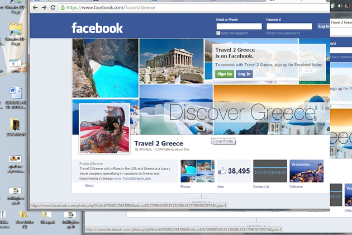Open the www.Travel2Greece.com link
352x235 pixels.
(132, 178)
